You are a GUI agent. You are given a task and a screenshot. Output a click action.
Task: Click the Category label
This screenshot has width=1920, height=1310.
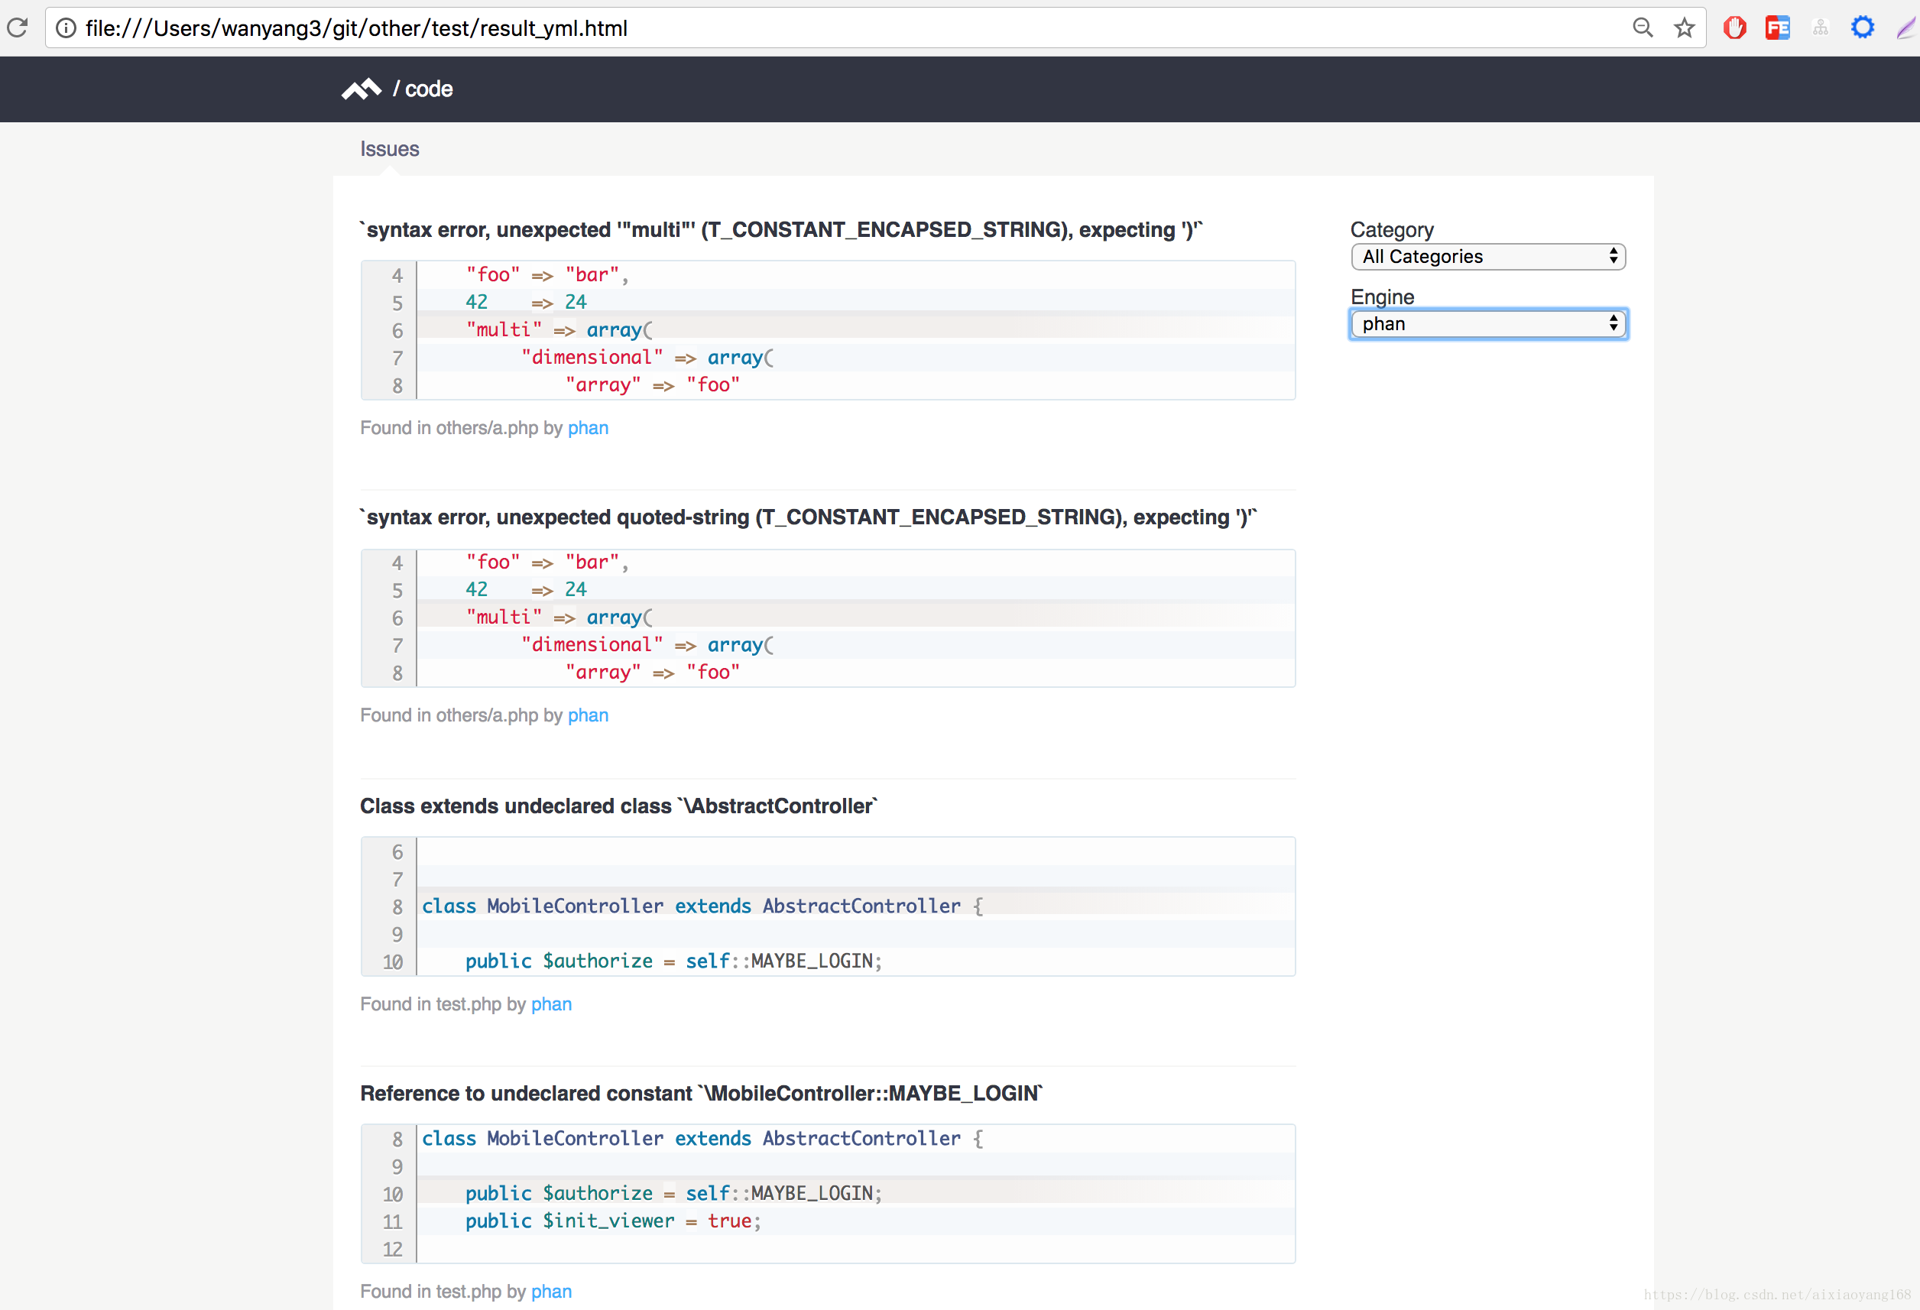coord(1392,229)
